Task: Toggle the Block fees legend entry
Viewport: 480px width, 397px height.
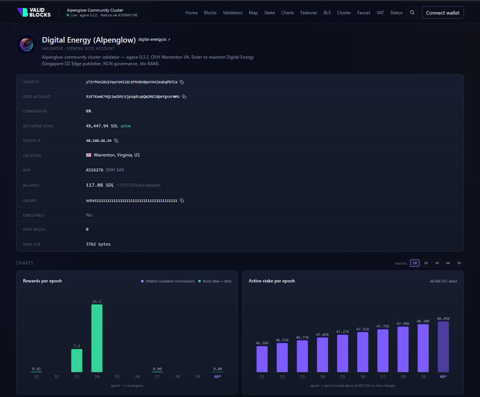Action: tap(214, 281)
